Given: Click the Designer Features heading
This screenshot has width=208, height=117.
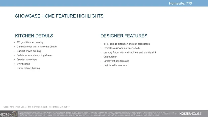Looking at the screenshot, I should (x=124, y=36).
